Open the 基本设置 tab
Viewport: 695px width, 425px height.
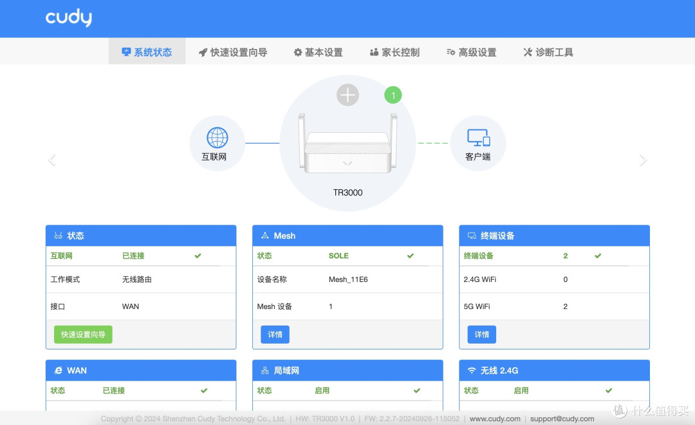(319, 52)
